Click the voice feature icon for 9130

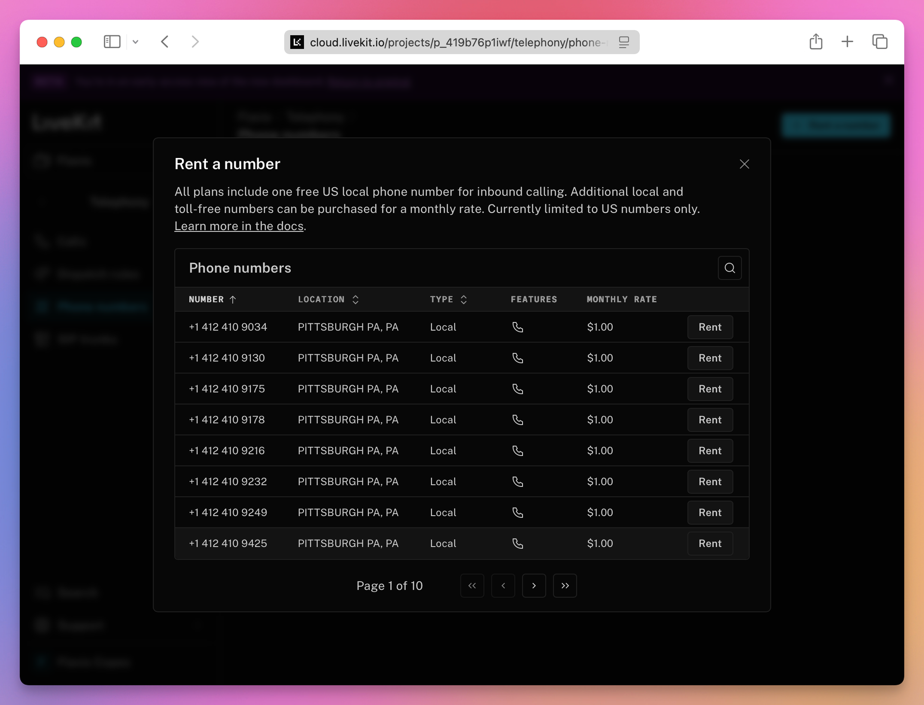(518, 358)
